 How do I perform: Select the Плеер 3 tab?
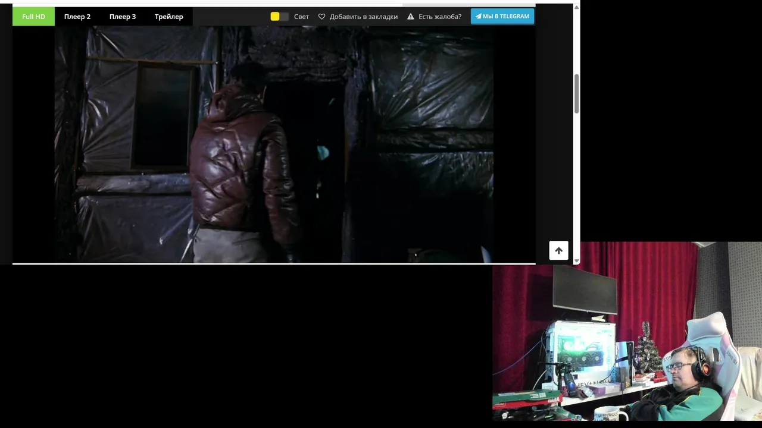[x=123, y=17]
